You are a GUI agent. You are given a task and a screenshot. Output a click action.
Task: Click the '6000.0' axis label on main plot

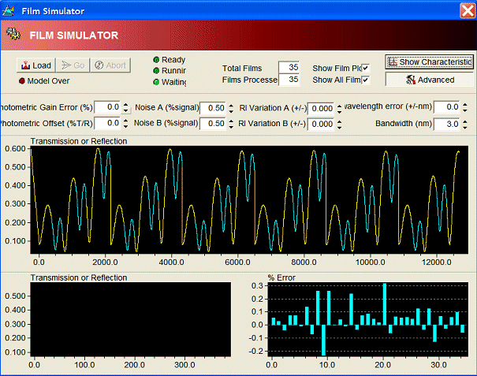coord(237,262)
